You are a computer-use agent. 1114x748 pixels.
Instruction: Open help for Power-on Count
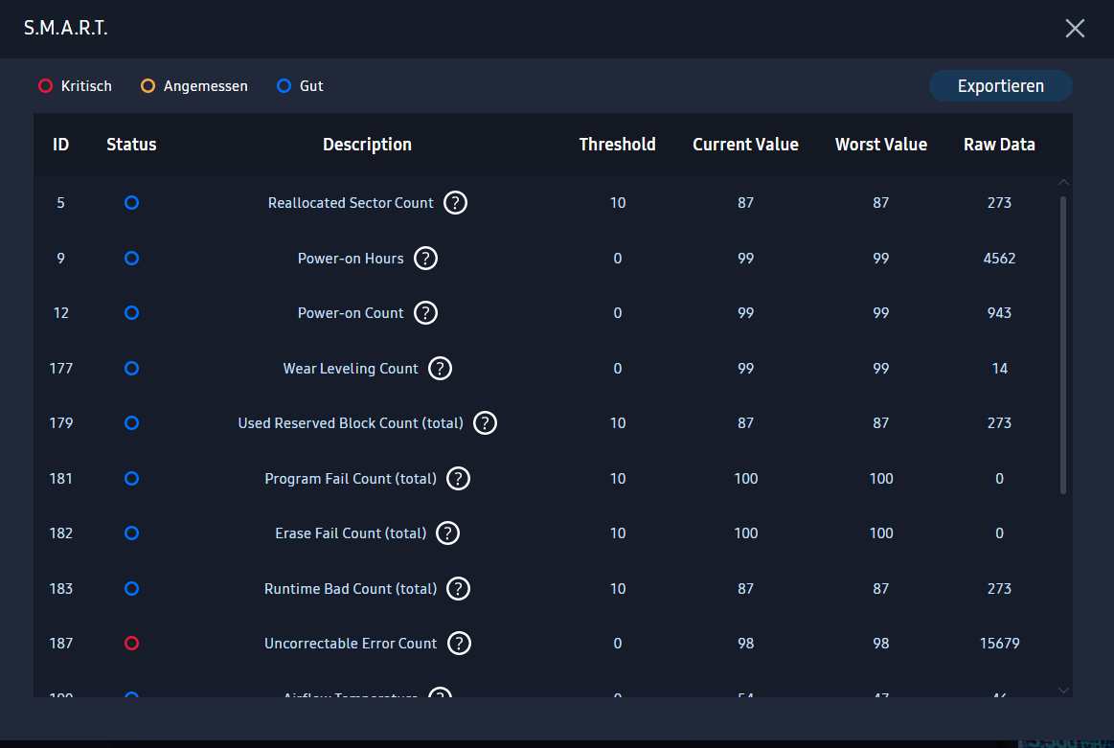425,313
